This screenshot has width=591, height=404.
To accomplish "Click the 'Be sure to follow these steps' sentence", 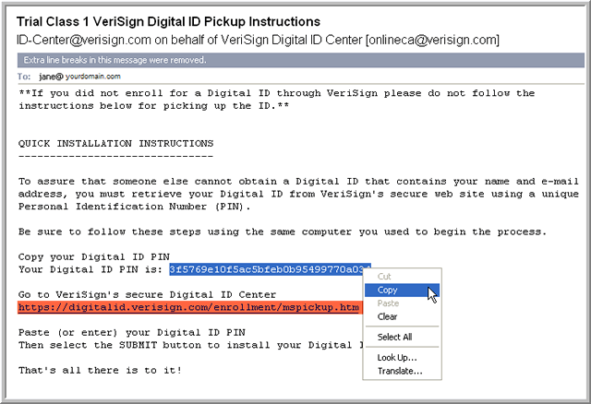I will tap(283, 232).
